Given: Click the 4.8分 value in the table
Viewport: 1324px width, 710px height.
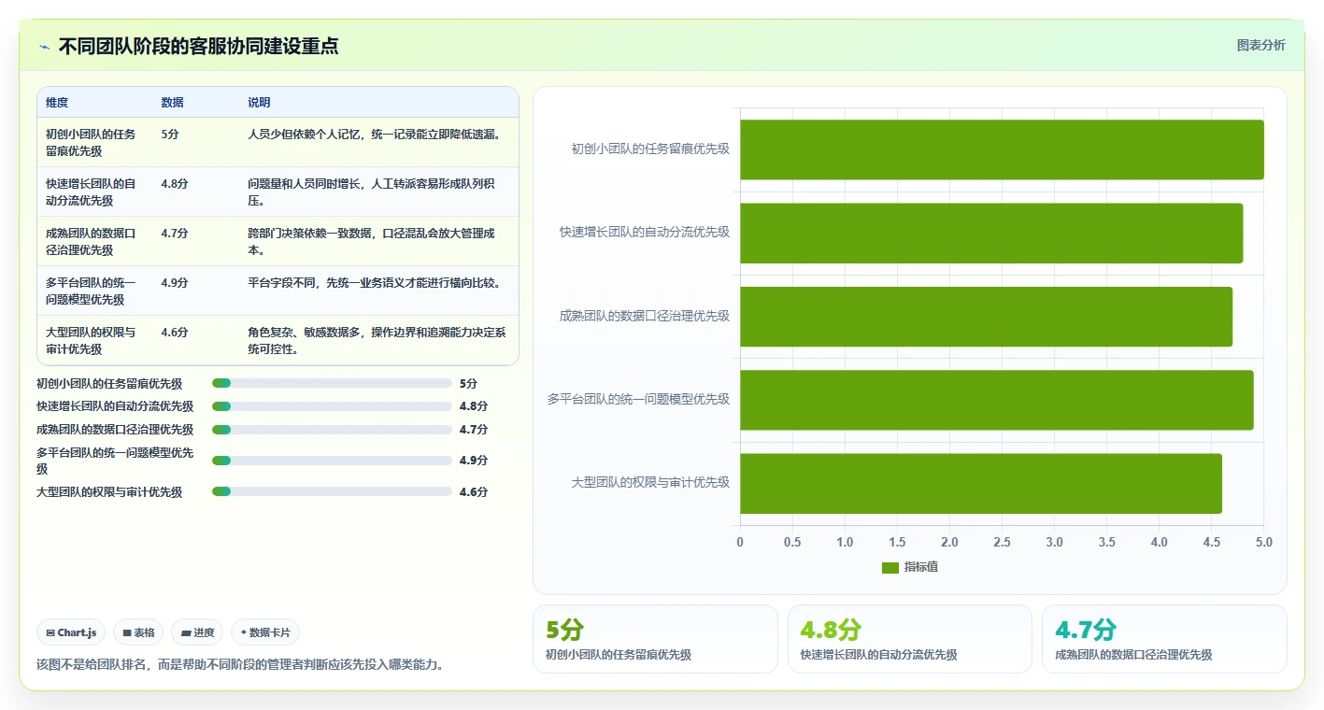Looking at the screenshot, I should click(175, 183).
